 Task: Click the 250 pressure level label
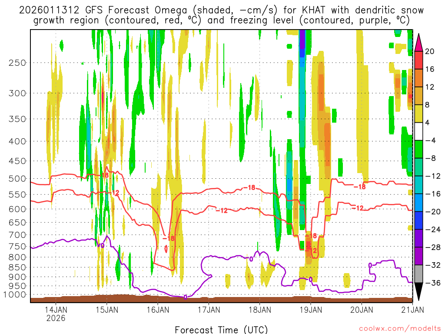(x=17, y=63)
